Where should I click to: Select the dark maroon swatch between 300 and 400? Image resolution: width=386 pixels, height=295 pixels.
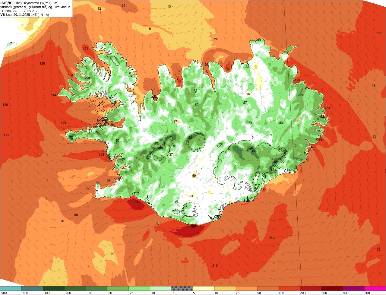pos(332,288)
